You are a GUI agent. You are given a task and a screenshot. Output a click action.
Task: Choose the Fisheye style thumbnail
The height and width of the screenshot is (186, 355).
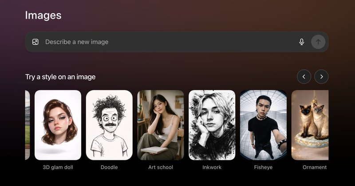coord(263,125)
